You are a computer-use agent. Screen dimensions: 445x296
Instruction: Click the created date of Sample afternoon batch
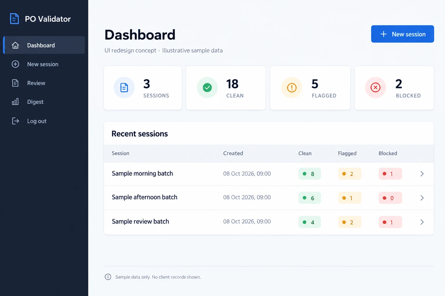247,197
